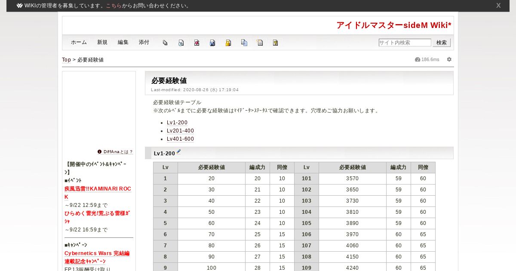This screenshot has width=516, height=271.
Task: Click the page icon with sparkle
Action: point(260,43)
